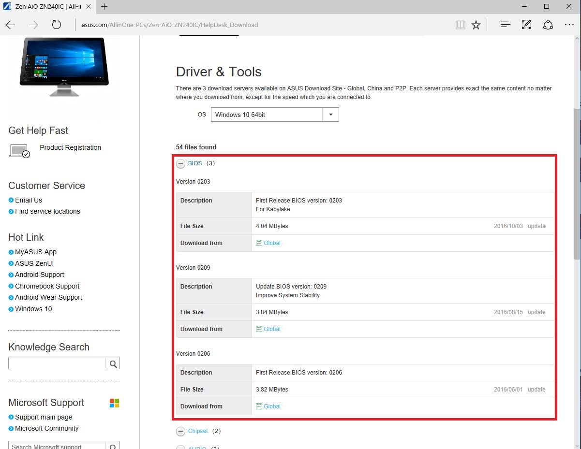Click the Driver & Tools heading
Image resolution: width=581 pixels, height=449 pixels.
tap(219, 72)
